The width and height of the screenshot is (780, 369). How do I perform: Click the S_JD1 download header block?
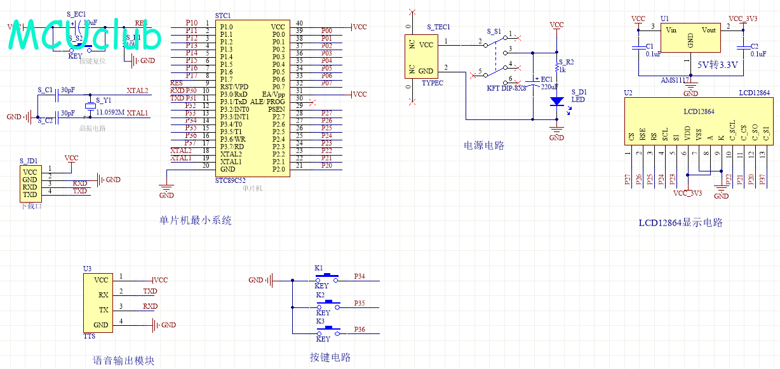coord(30,182)
